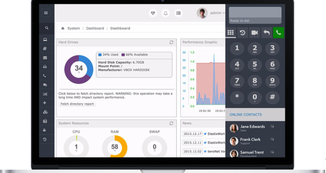Image resolution: width=326 pixels, height=173 pixels.
Task: Open call history in dialer
Action: [x=242, y=32]
